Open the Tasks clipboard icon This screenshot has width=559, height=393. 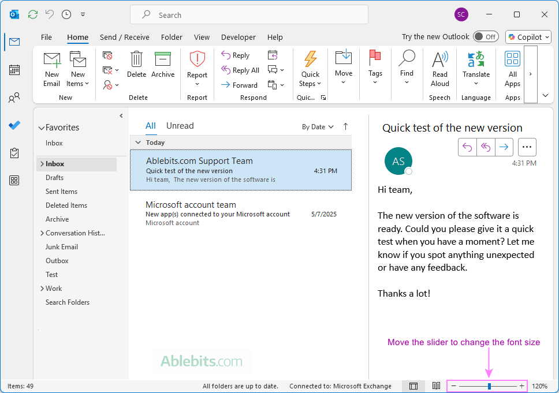tap(14, 153)
